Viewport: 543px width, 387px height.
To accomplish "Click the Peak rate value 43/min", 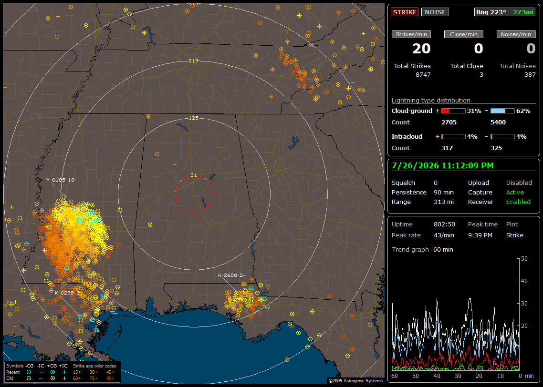I will tap(444, 235).
